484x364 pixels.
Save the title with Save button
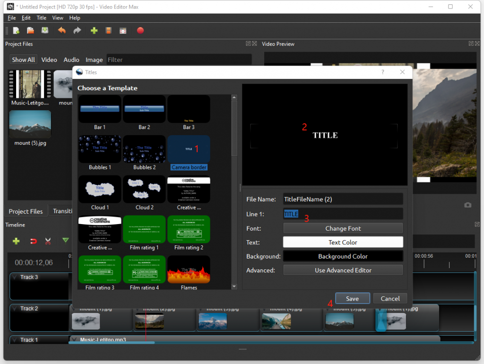click(353, 298)
